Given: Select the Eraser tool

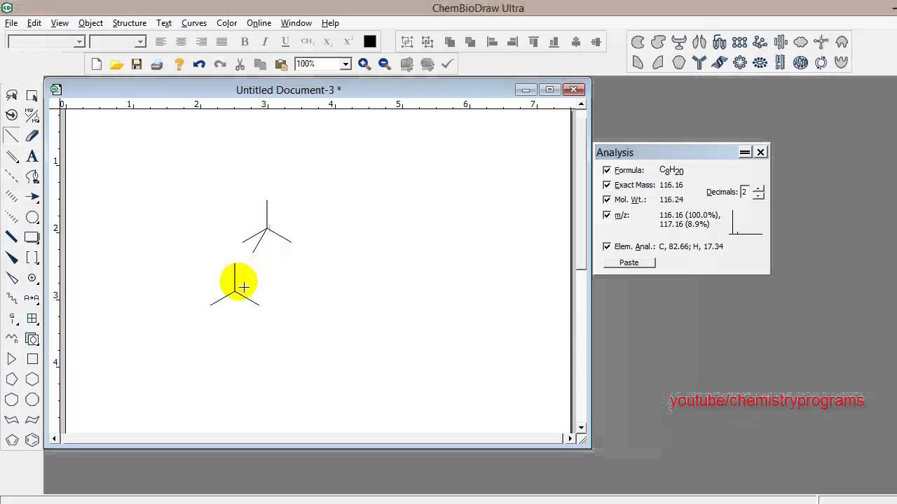Looking at the screenshot, I should (x=32, y=136).
